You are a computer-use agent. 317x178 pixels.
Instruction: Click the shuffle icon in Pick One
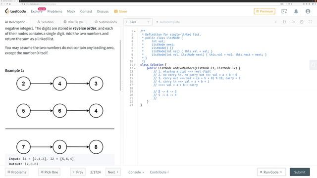42,172
